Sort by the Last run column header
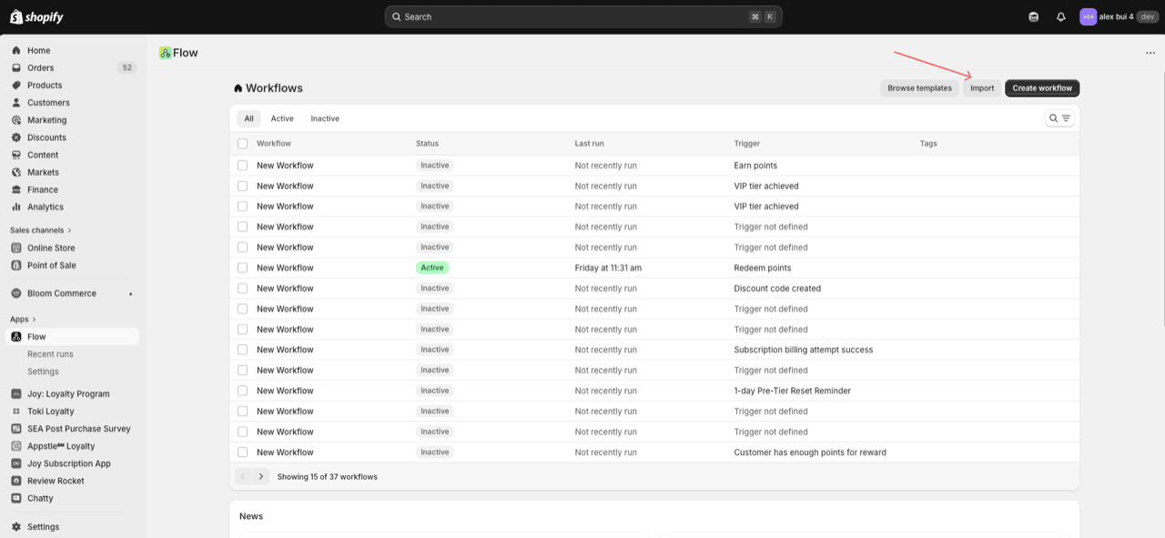Viewport: 1165px width, 538px height. [x=589, y=144]
